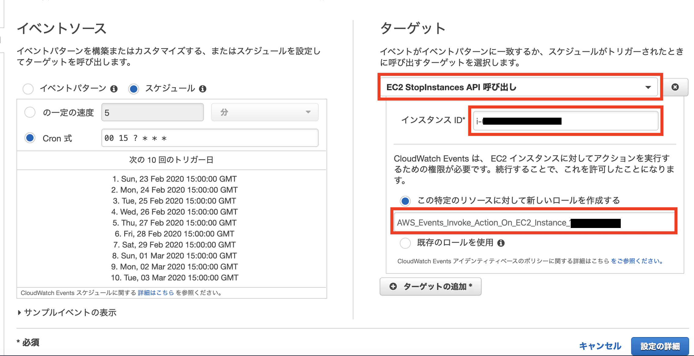Expand サンプルイベントの表示 section
Image resolution: width=694 pixels, height=356 pixels.
[67, 312]
